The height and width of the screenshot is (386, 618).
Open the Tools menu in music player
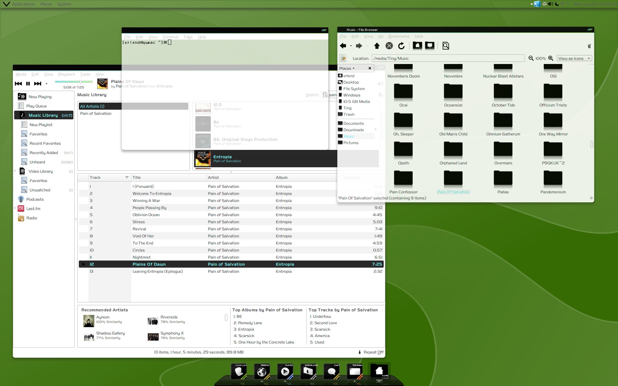coord(85,74)
